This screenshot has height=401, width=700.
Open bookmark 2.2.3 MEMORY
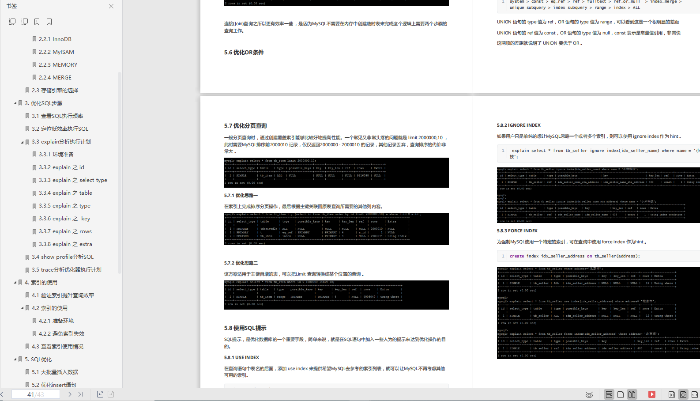pos(58,65)
